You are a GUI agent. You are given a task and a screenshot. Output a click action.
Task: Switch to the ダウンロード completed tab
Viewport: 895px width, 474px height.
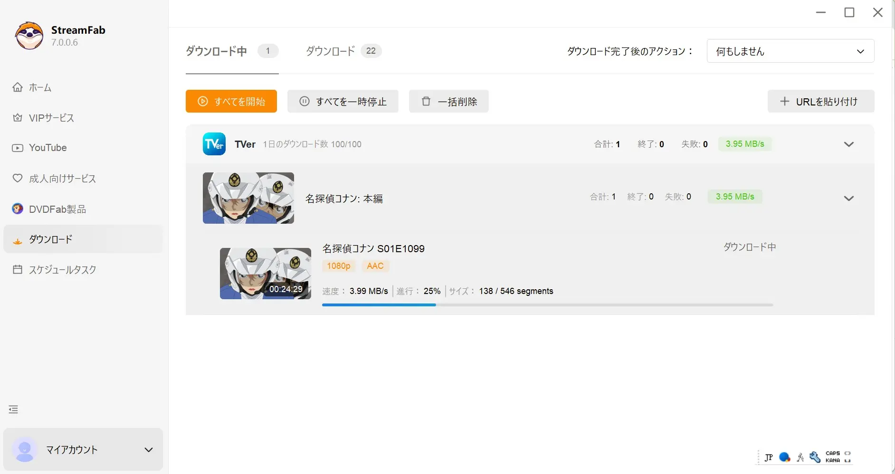(343, 51)
